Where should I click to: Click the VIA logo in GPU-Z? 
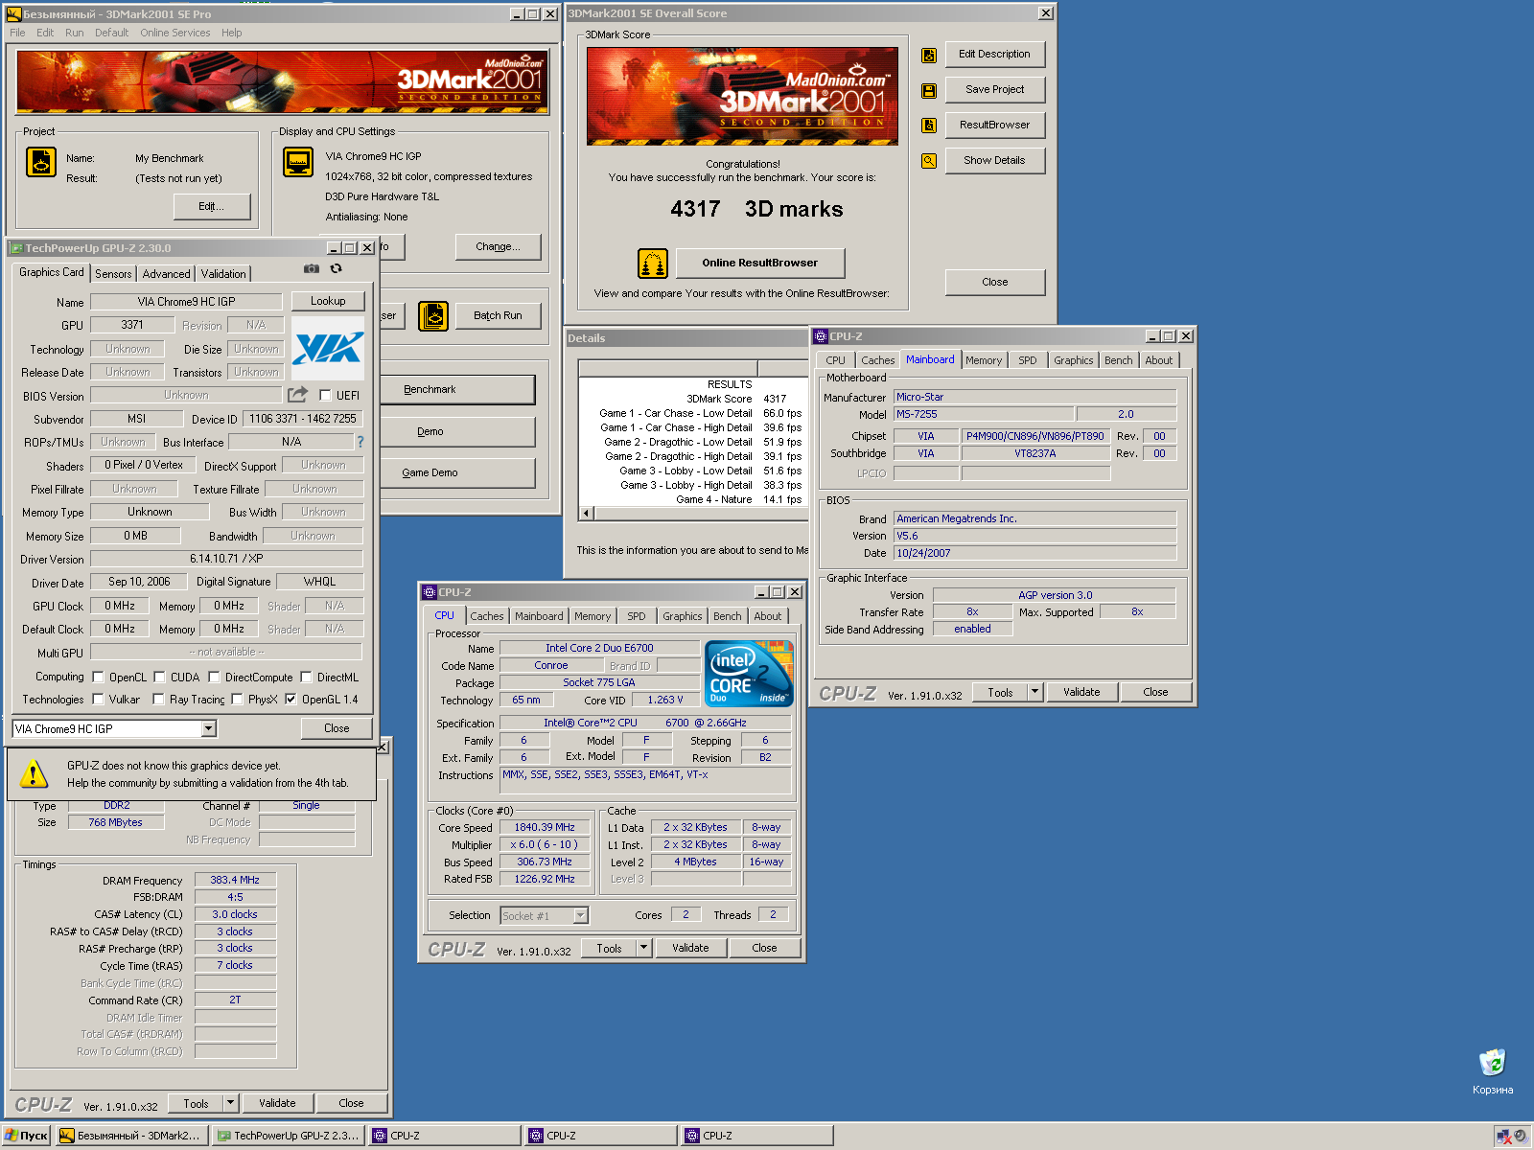[x=328, y=349]
